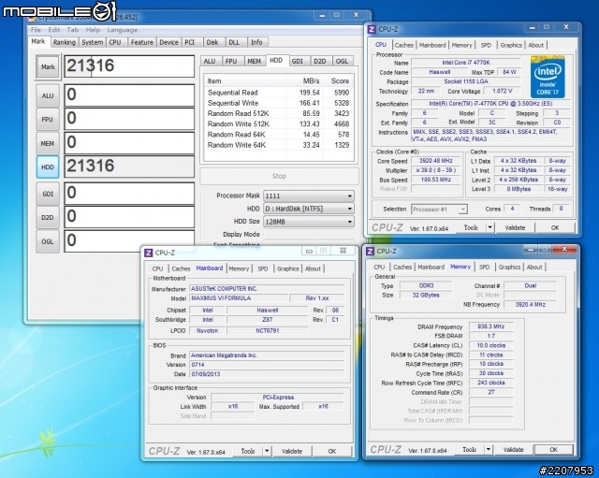599x478 pixels.
Task: Run the ALU benchmark button
Action: [48, 95]
